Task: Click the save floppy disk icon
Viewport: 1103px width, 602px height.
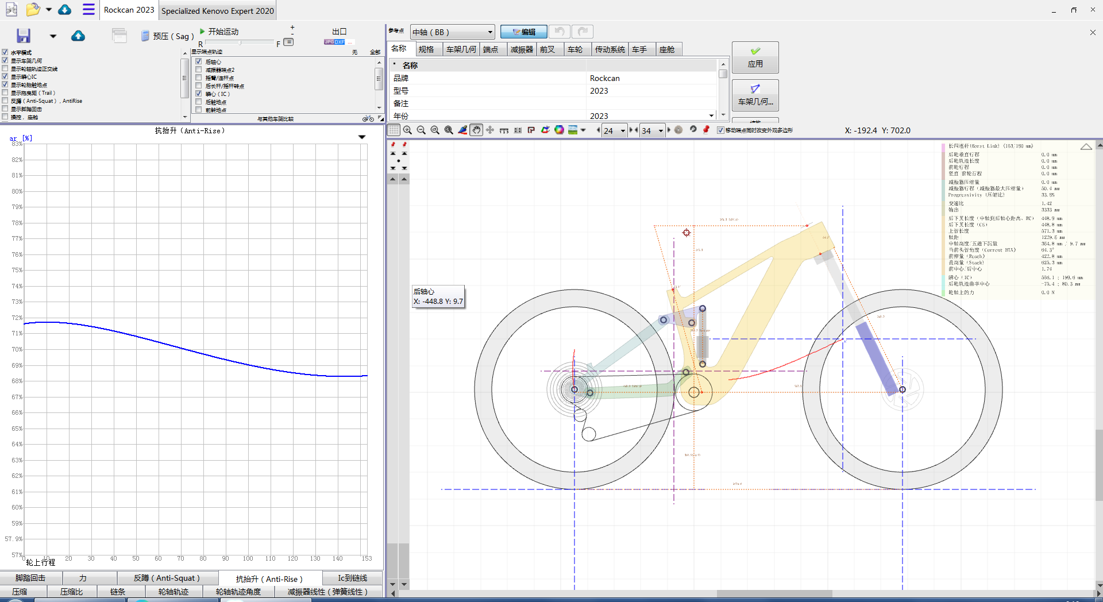Action: click(x=23, y=36)
